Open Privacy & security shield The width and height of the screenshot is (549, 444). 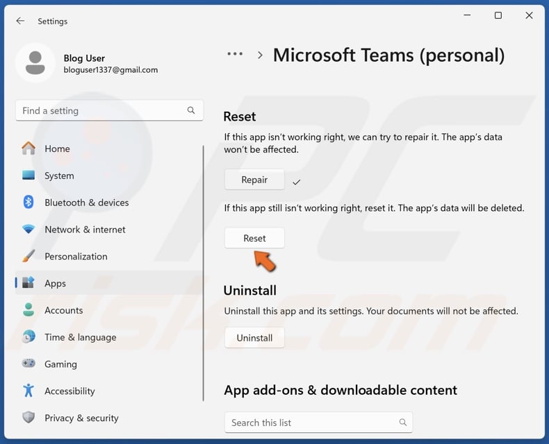coord(28,418)
